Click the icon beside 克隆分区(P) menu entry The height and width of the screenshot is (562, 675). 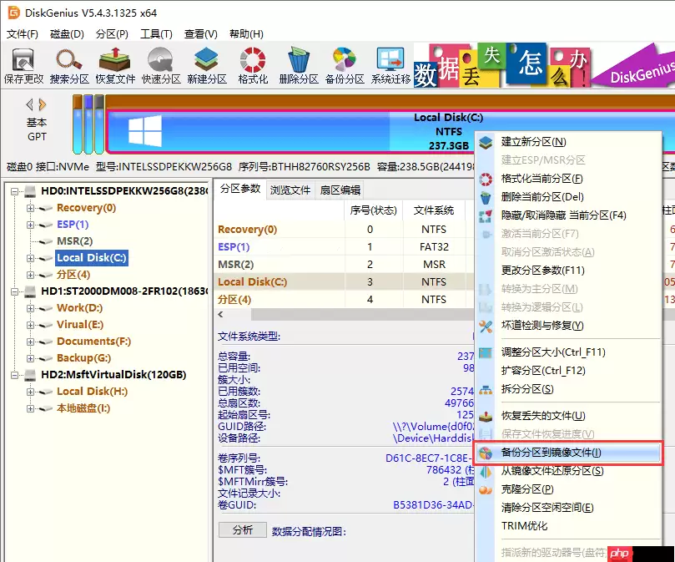(x=486, y=490)
